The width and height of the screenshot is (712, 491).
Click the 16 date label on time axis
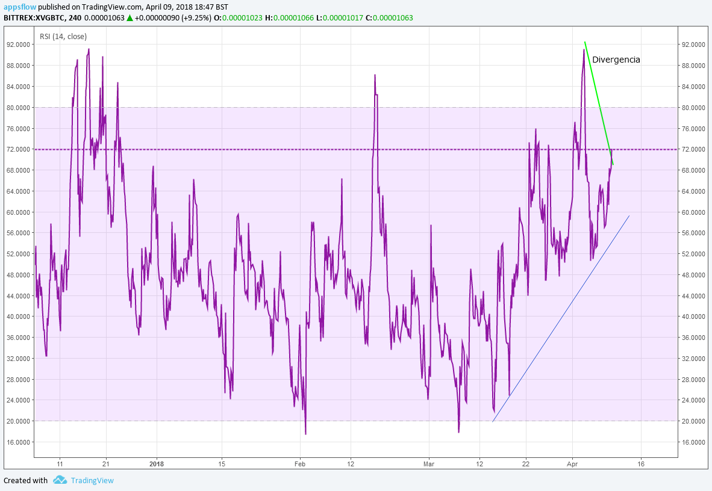coord(641,464)
